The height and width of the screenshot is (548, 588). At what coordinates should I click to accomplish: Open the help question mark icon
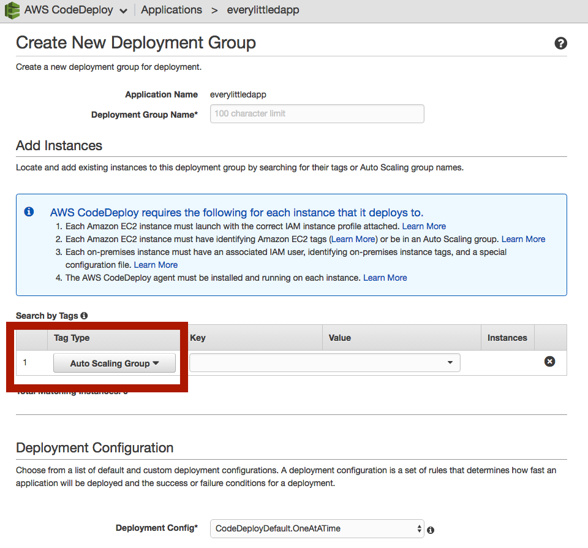coord(560,44)
